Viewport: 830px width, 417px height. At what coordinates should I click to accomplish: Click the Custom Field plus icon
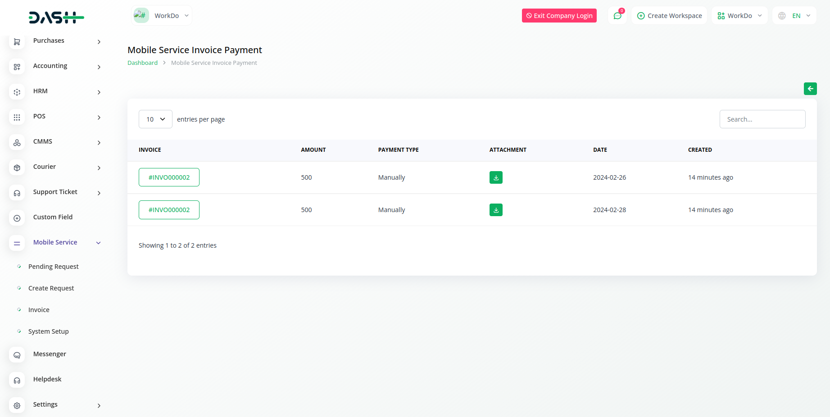click(17, 218)
